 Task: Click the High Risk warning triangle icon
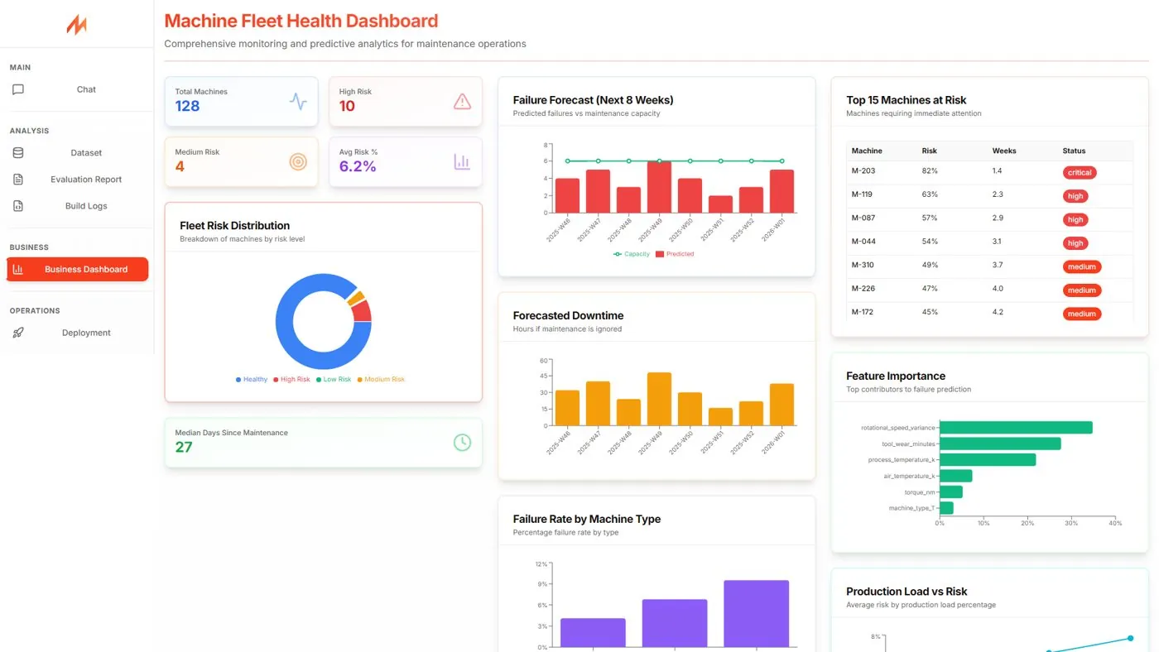pos(462,102)
